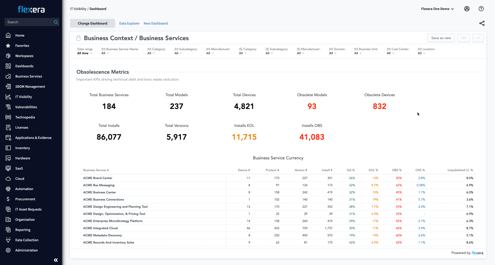Open the user account profile icon
495x265 pixels.
point(467,9)
